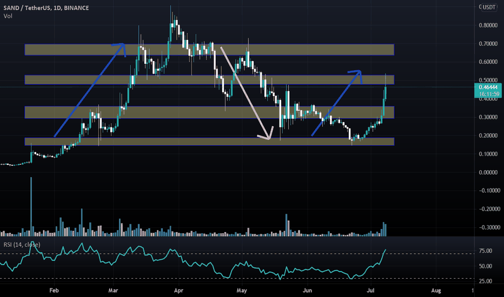Click the Feb label on time axis

[x=54, y=291]
